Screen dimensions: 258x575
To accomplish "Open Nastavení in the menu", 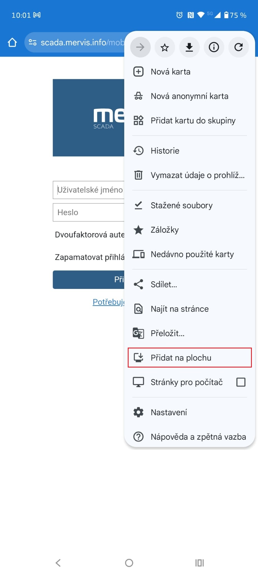I will click(169, 412).
